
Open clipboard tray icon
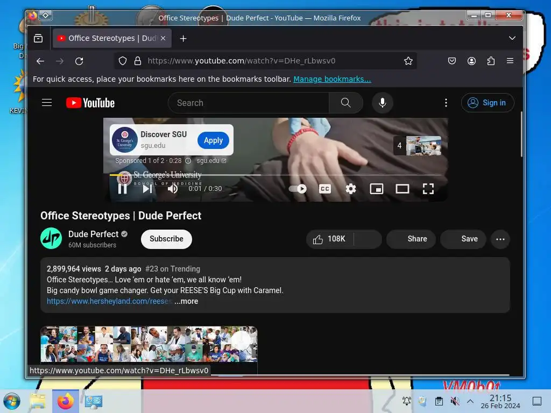click(439, 401)
